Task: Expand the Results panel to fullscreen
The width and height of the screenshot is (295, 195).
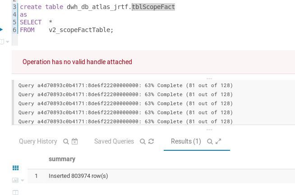Action: [x=218, y=141]
